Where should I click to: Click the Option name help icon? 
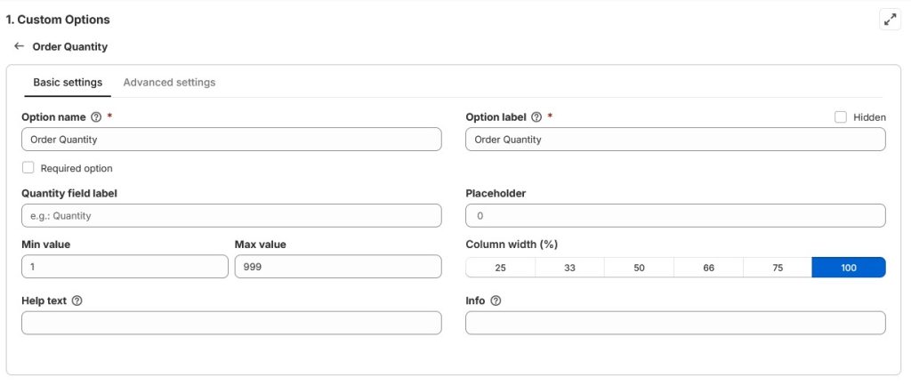[96, 117]
